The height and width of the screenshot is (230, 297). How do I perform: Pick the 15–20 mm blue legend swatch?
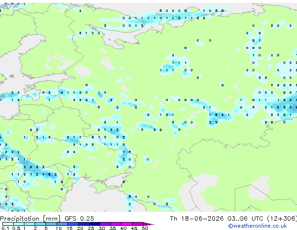click(x=73, y=224)
